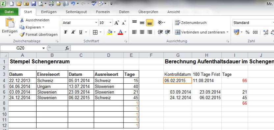
Task: Select cell G4 with 06.02.2015
Action: 178,81
